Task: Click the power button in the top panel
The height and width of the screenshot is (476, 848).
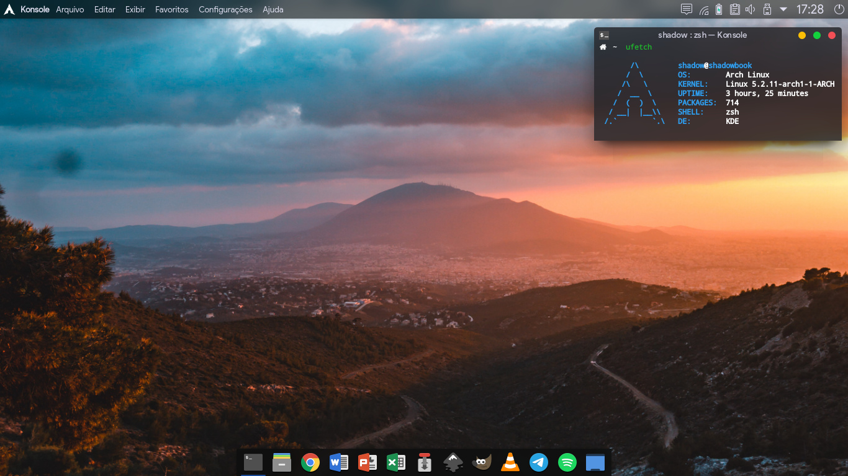Action: tap(839, 9)
